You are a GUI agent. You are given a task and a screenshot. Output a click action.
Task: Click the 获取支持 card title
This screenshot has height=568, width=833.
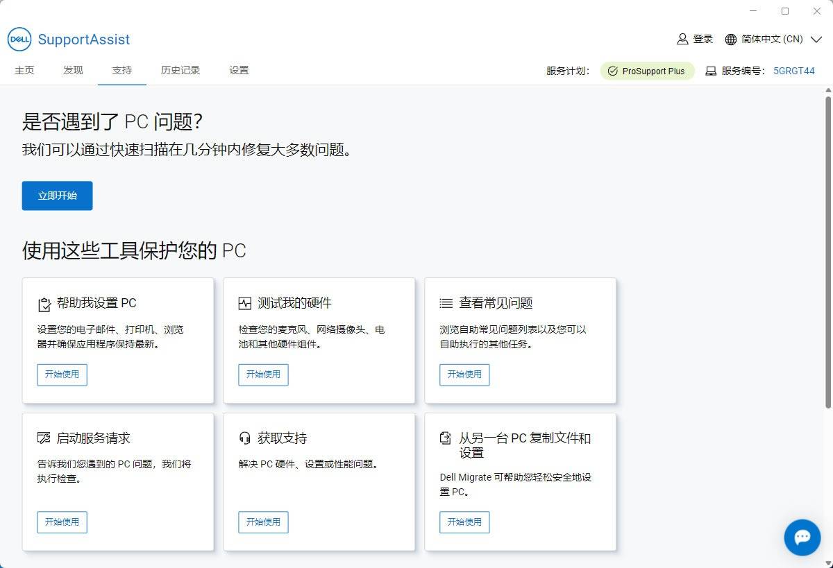(282, 438)
